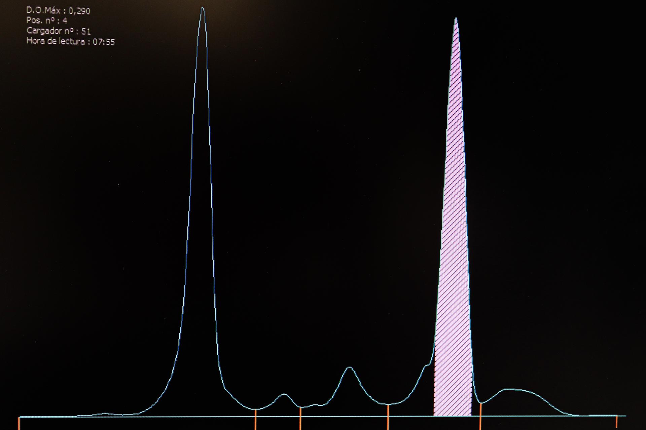Click the Pos. nº 4 text
Screen dimensions: 646x430
pyautogui.click(x=47, y=21)
